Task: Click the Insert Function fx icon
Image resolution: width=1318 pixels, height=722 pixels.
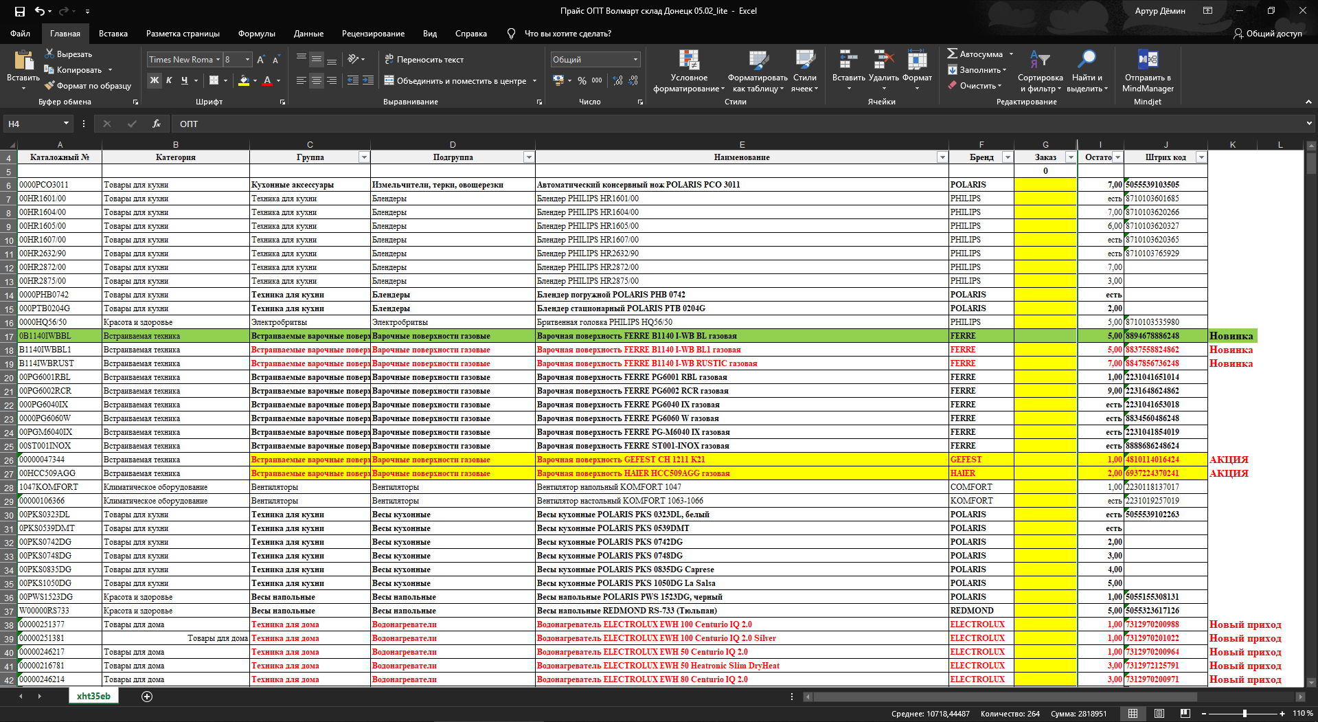Action: click(x=157, y=124)
